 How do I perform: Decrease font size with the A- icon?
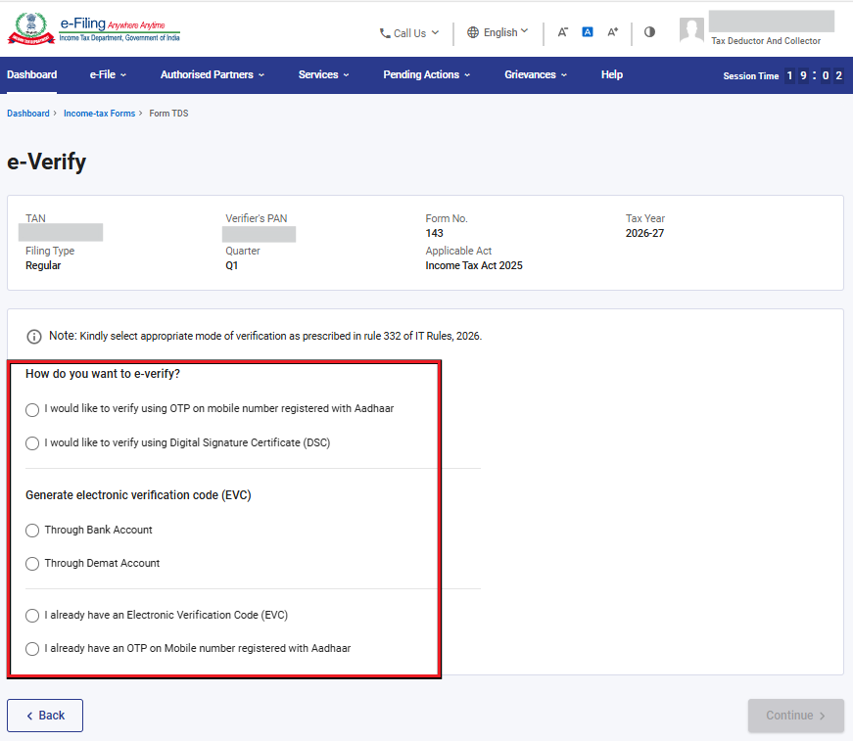coord(562,32)
